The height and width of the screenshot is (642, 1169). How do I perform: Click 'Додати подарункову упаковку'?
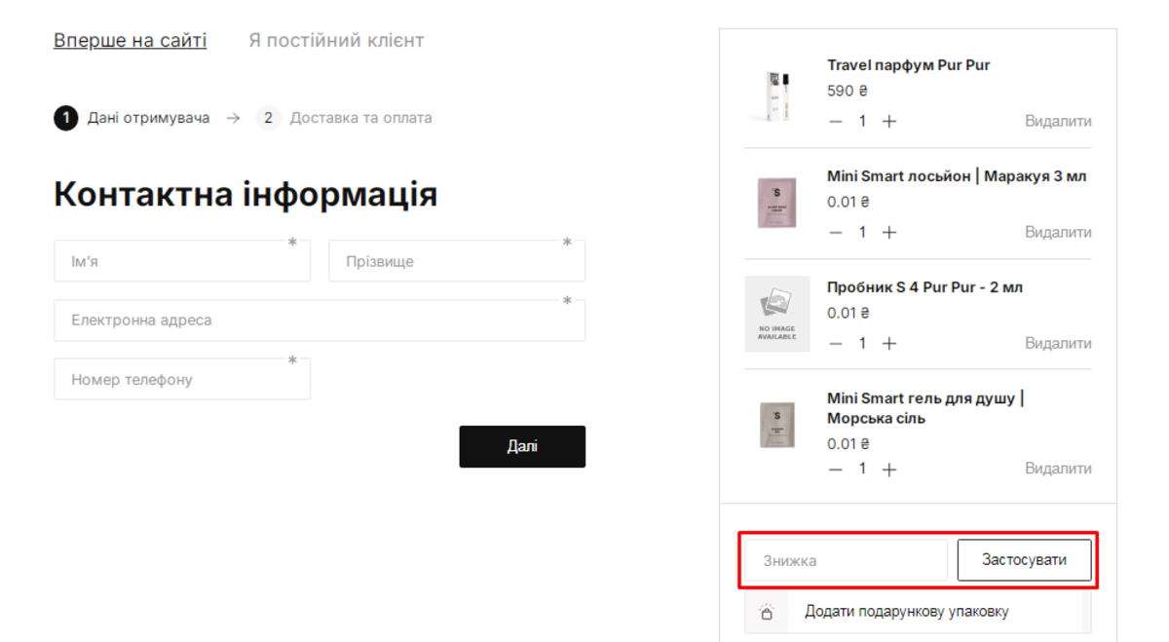tap(908, 611)
